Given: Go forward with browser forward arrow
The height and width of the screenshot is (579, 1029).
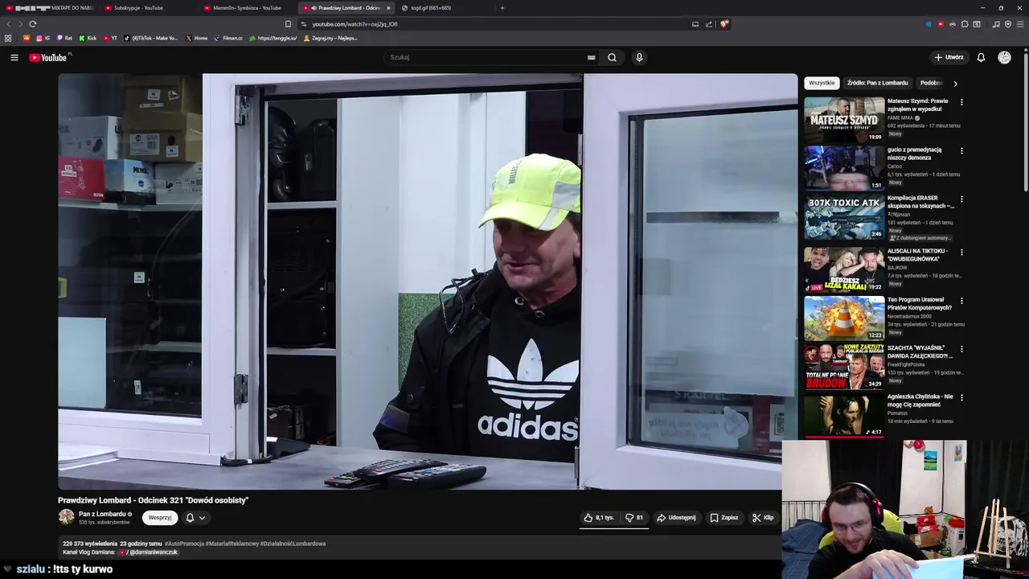Looking at the screenshot, I should point(20,24).
